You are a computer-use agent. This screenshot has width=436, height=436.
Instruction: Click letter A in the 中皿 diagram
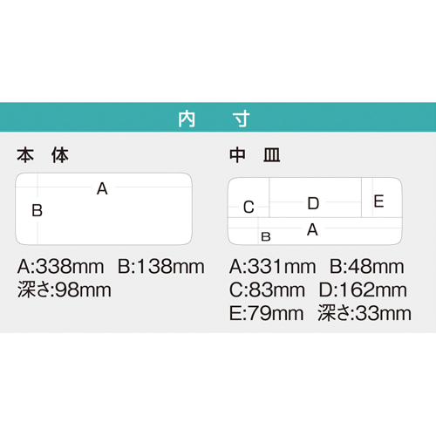pyautogui.click(x=312, y=230)
